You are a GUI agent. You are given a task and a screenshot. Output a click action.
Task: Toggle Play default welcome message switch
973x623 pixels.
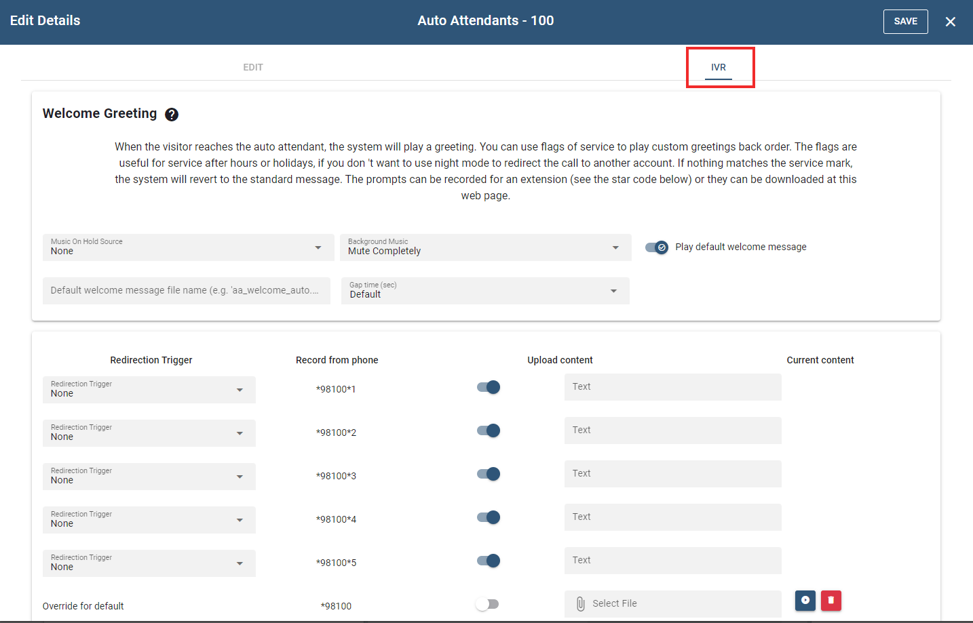pyautogui.click(x=657, y=247)
